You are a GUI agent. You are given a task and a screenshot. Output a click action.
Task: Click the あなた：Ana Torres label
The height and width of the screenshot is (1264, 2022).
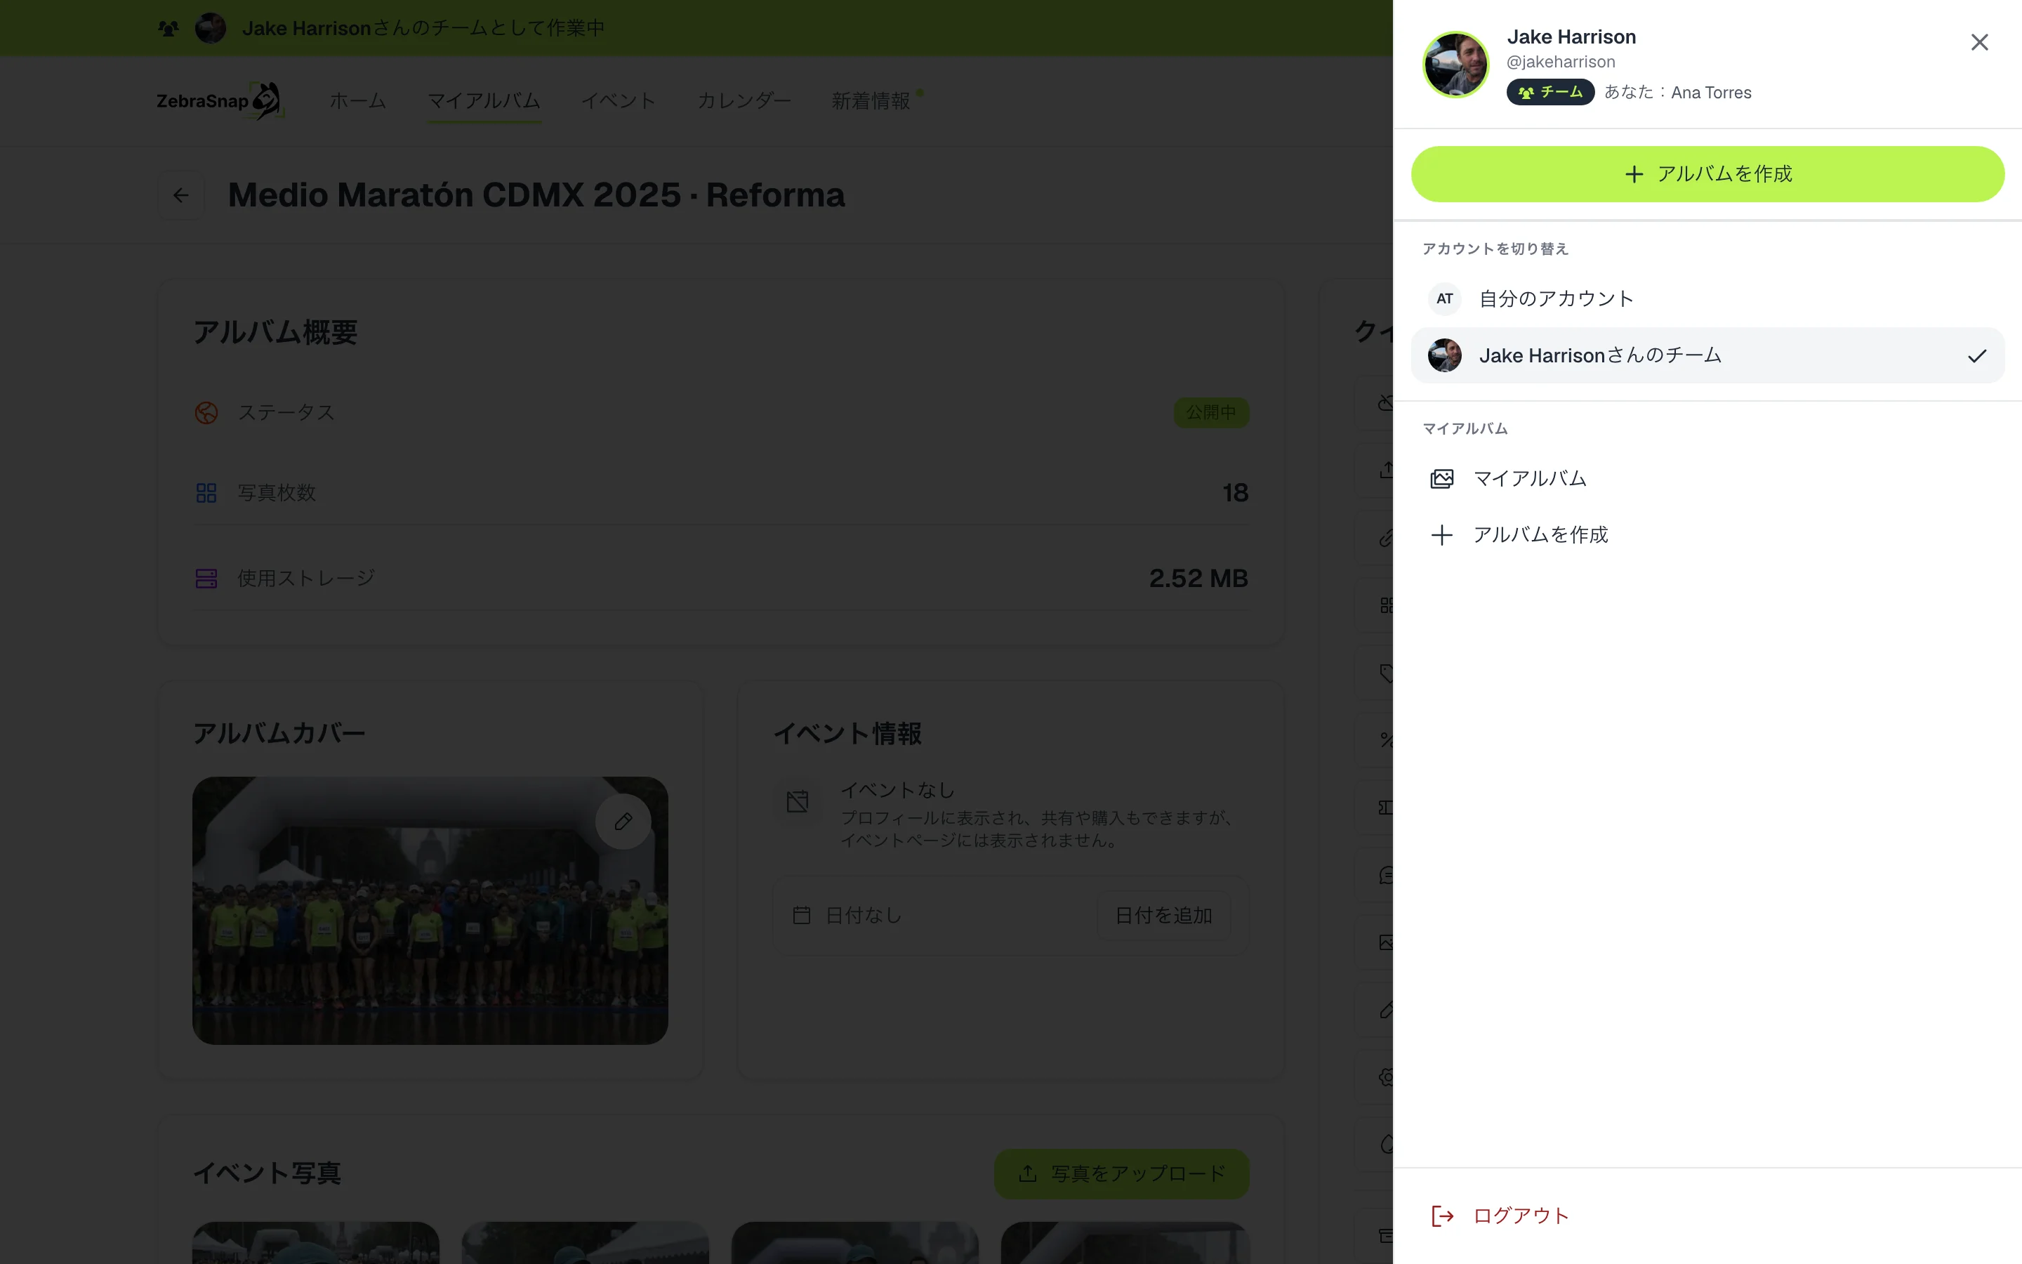coord(1678,93)
